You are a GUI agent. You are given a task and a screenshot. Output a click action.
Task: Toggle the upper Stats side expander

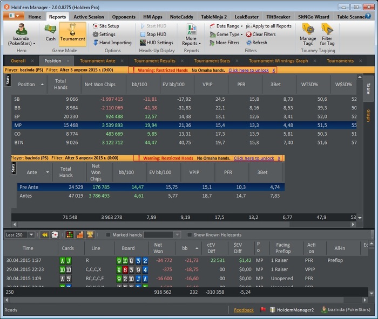click(x=8, y=80)
